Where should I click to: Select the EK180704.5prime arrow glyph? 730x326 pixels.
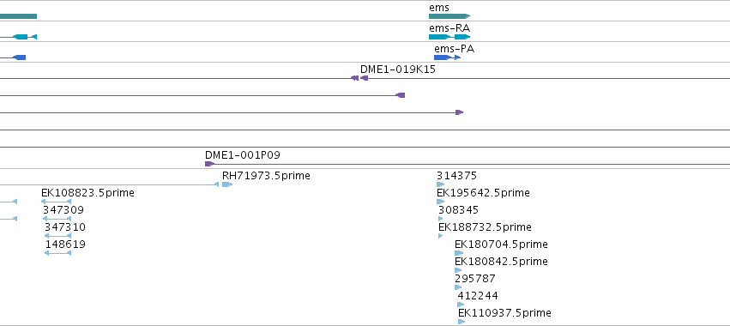point(459,253)
